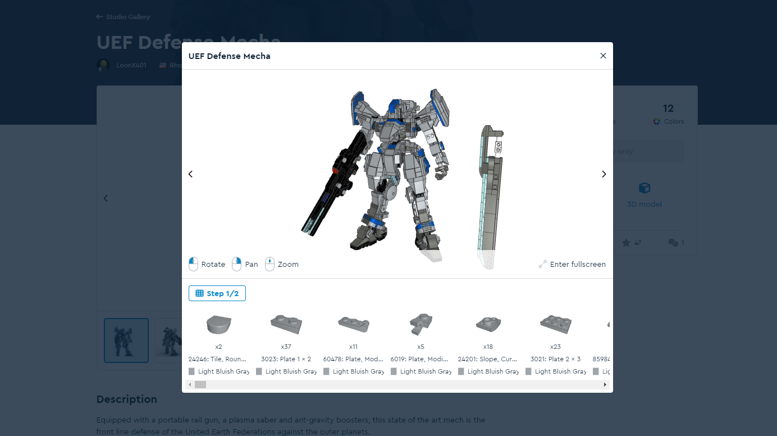Screen dimensions: 777x436
Task: Open LeonX401 author profile link
Action: [x=131, y=65]
